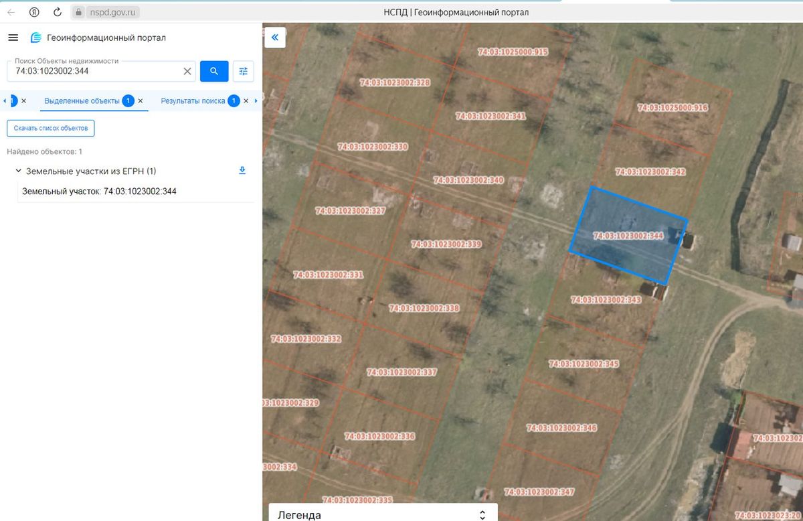803x521 pixels.
Task: Open Земельный участок 74:03:1023002:344 result
Action: coord(99,192)
